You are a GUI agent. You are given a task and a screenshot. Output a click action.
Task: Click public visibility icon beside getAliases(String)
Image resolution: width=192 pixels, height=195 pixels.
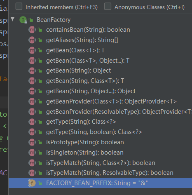pyautogui.click(x=40, y=40)
